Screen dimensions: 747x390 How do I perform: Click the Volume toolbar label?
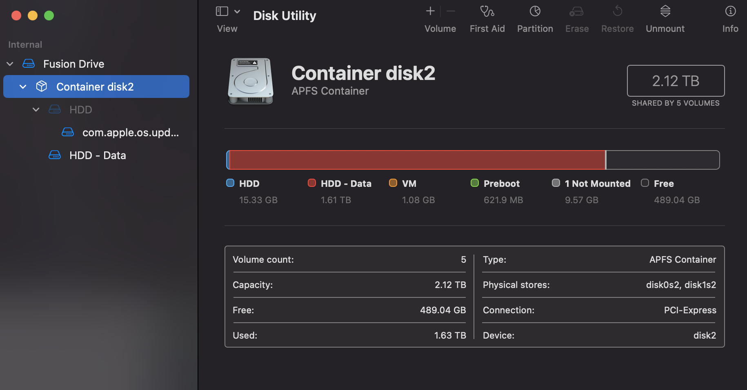click(440, 29)
